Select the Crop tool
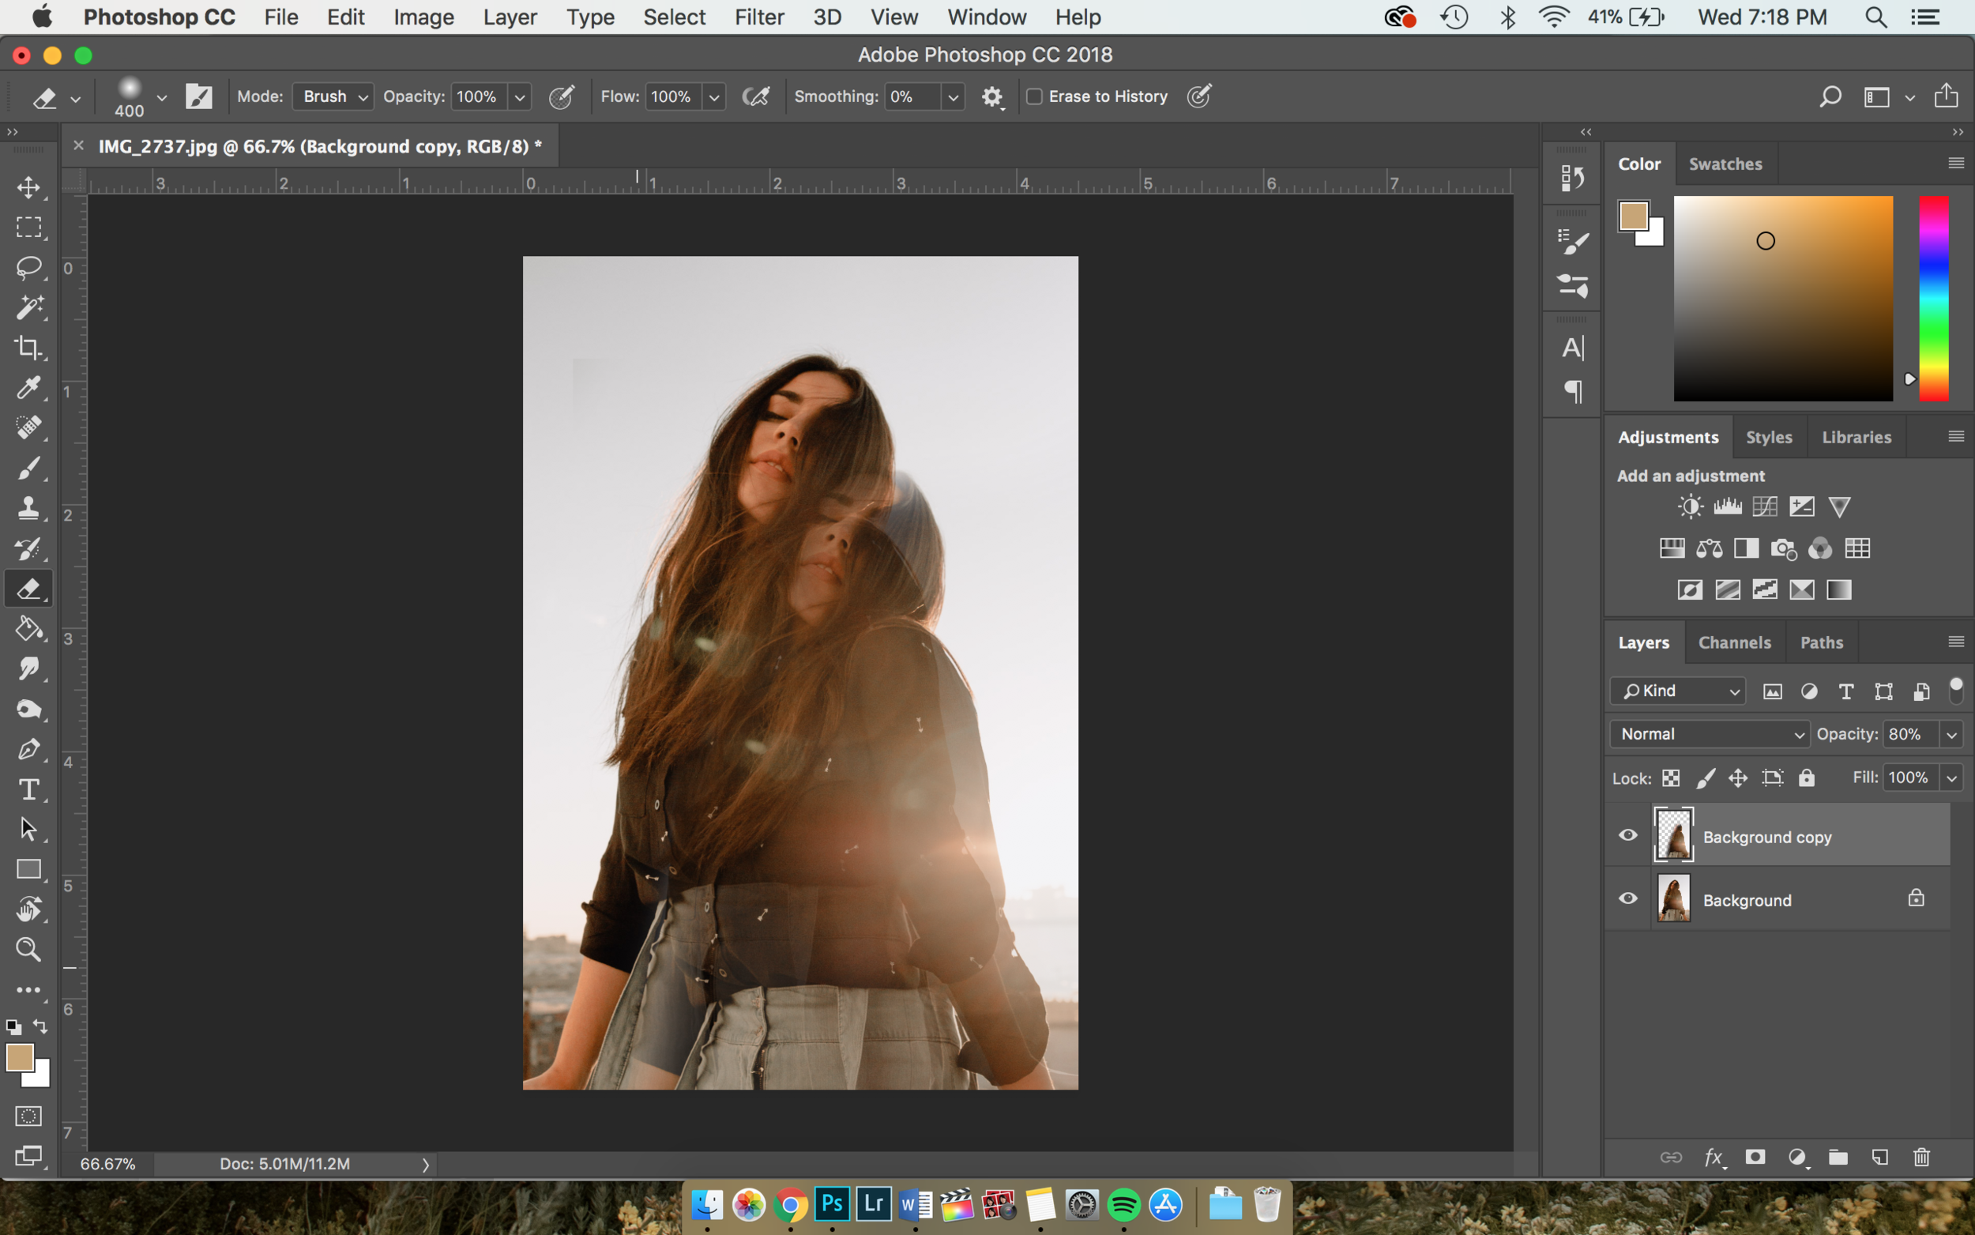The width and height of the screenshot is (1975, 1235). 28,347
